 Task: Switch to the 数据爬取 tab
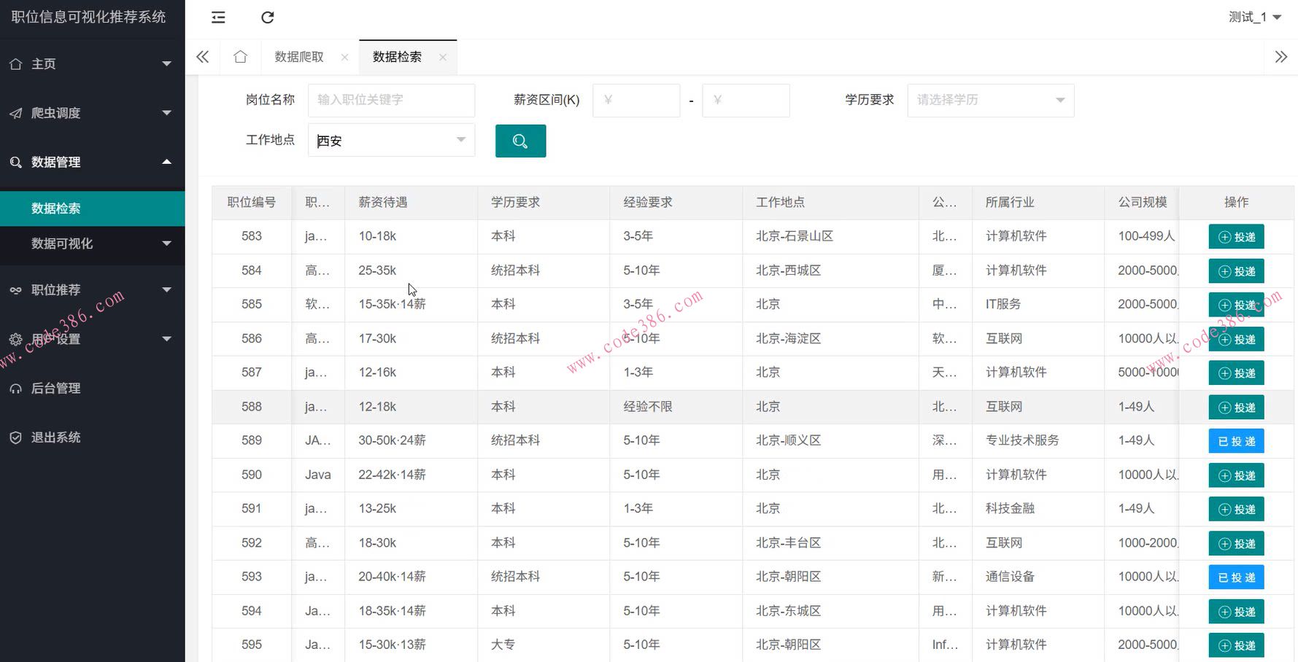299,56
